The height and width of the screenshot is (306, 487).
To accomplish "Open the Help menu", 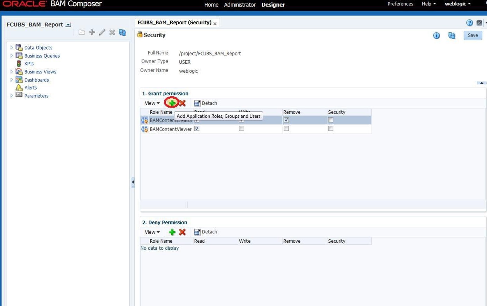I will pyautogui.click(x=429, y=4).
